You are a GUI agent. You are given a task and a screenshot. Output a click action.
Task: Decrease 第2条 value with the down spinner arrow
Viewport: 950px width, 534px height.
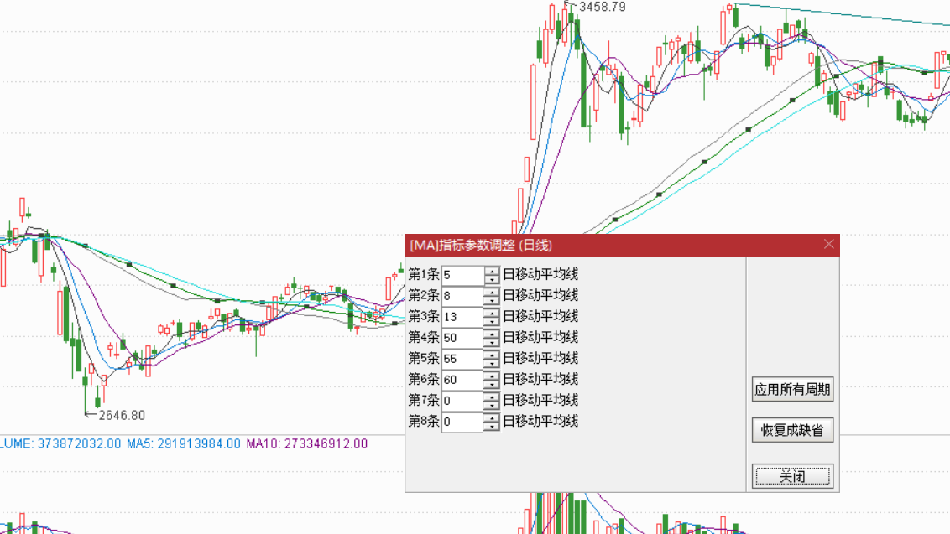491,301
